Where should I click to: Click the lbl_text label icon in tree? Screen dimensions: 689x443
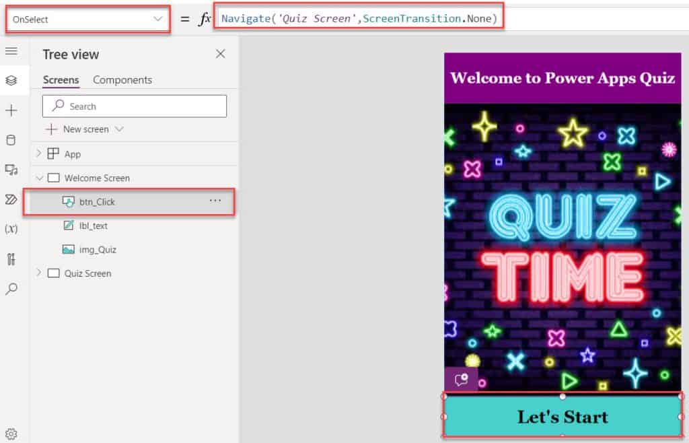point(69,226)
